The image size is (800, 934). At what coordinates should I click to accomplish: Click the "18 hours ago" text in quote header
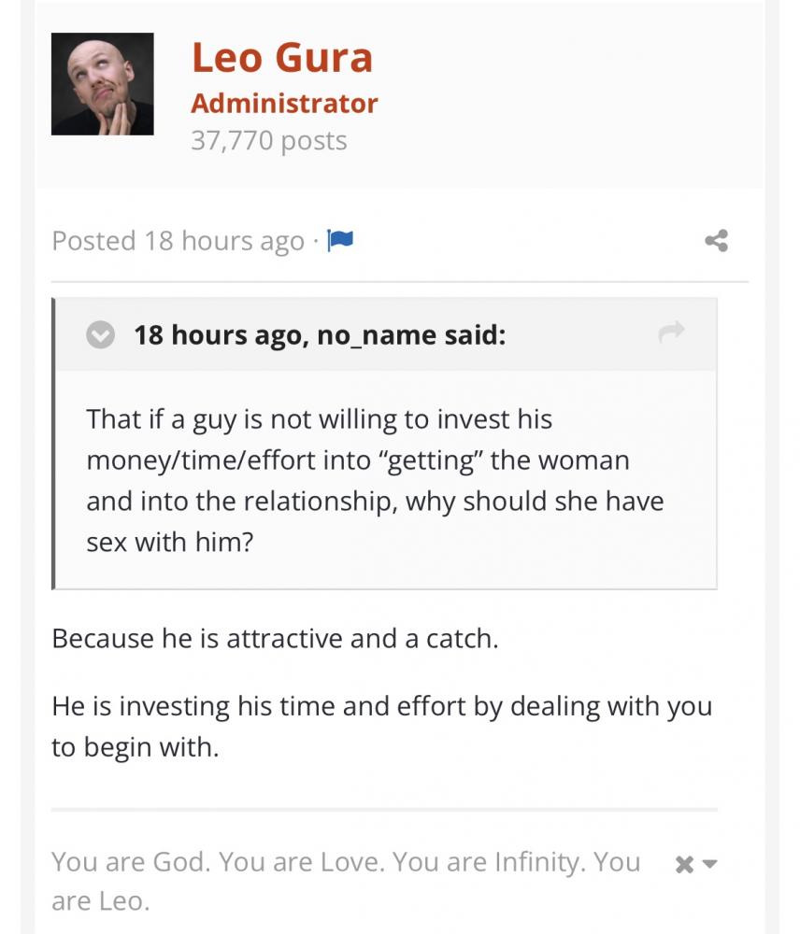point(219,334)
